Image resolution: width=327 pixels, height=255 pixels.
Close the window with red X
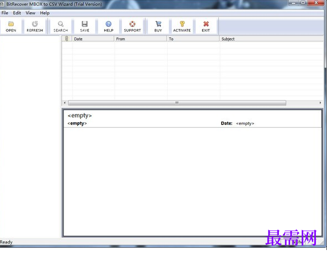pos(316,3)
